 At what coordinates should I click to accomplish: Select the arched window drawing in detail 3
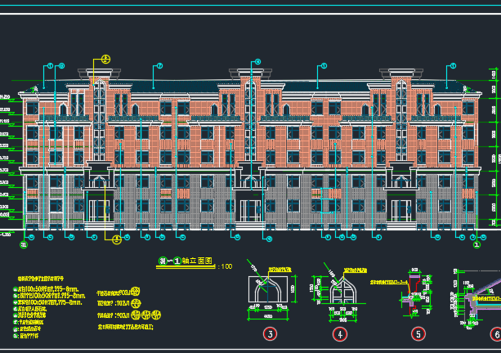270,295
